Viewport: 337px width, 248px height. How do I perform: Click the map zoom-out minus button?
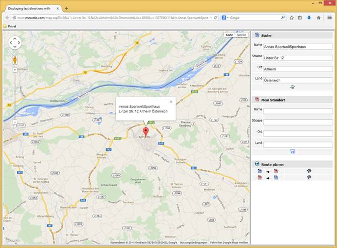[x=15, y=122]
